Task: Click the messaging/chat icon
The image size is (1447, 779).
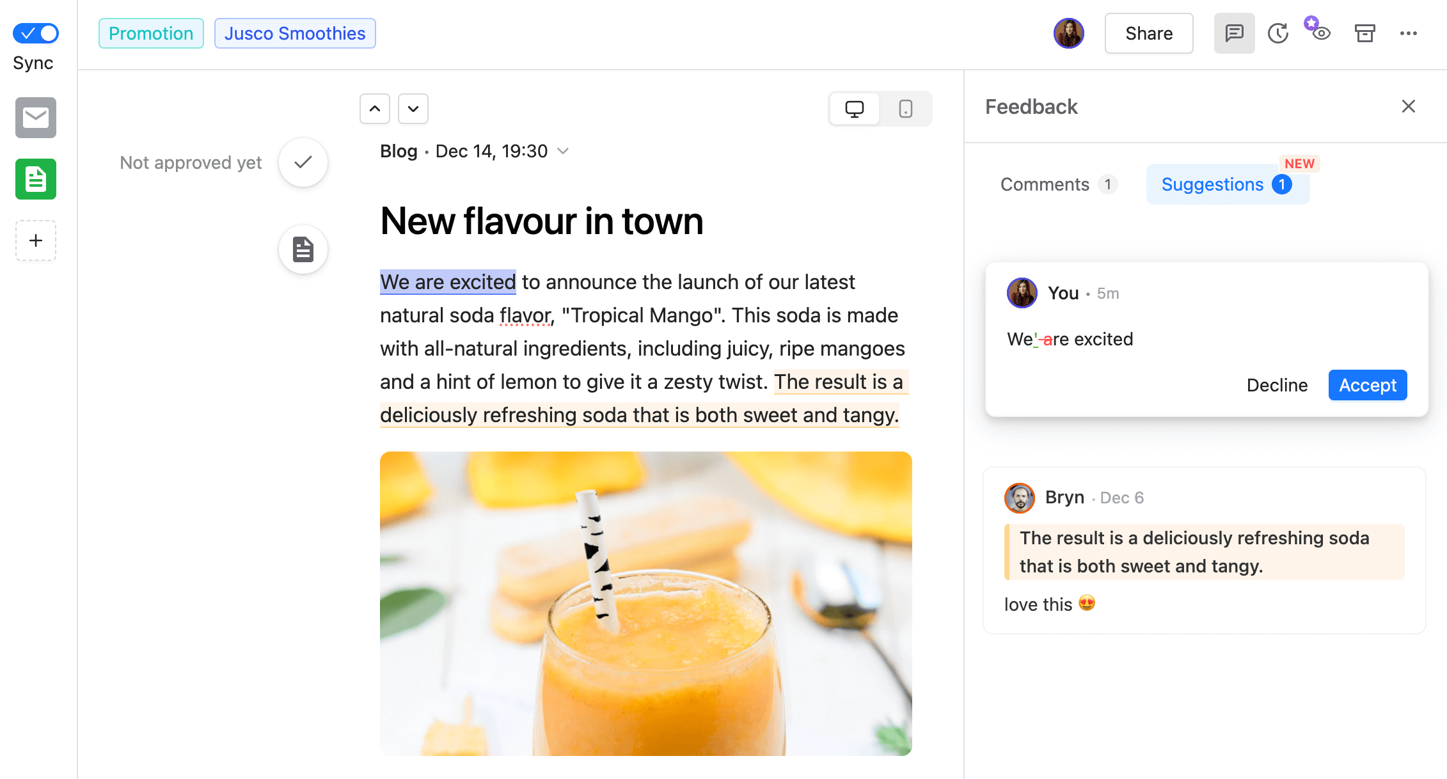Action: point(1234,33)
